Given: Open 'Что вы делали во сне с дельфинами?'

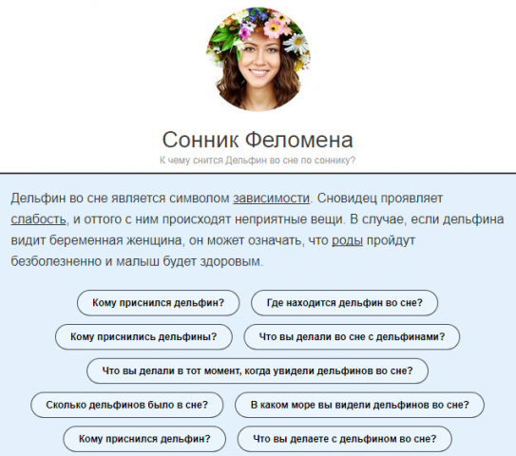Looking at the screenshot, I should pos(352,337).
